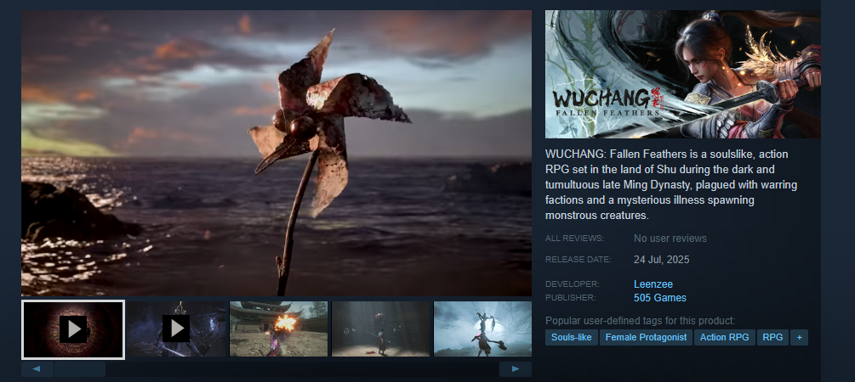Open the 505 Games publisher link
The height and width of the screenshot is (382, 855).
(x=660, y=298)
